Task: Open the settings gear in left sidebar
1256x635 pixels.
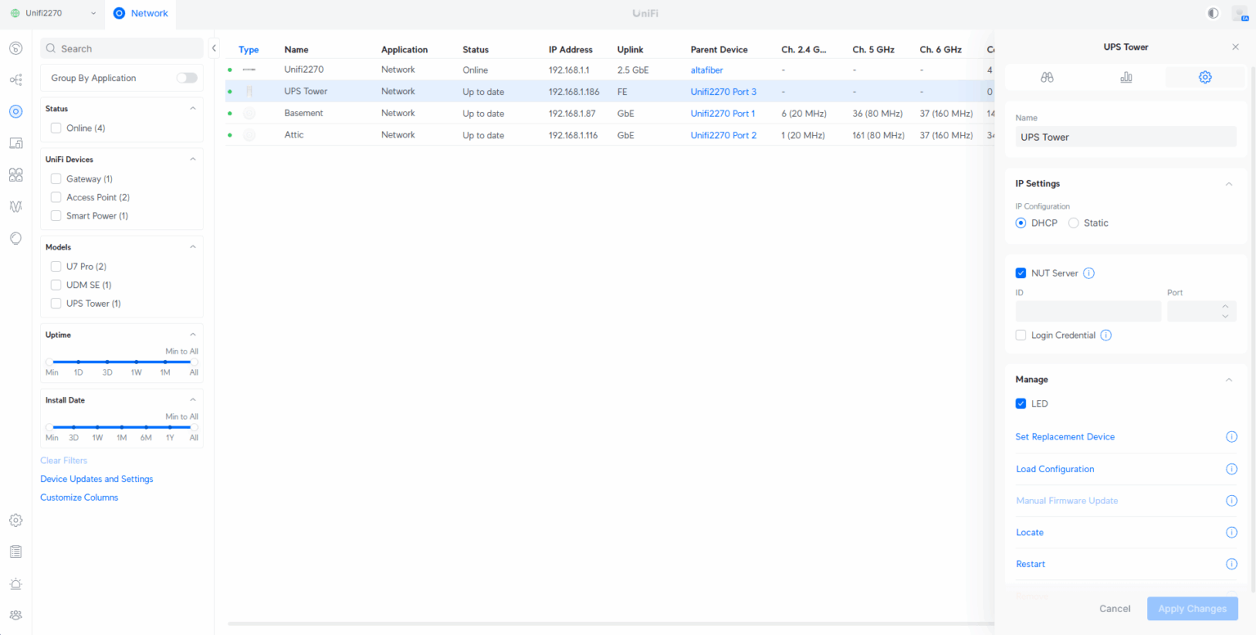Action: pyautogui.click(x=16, y=520)
